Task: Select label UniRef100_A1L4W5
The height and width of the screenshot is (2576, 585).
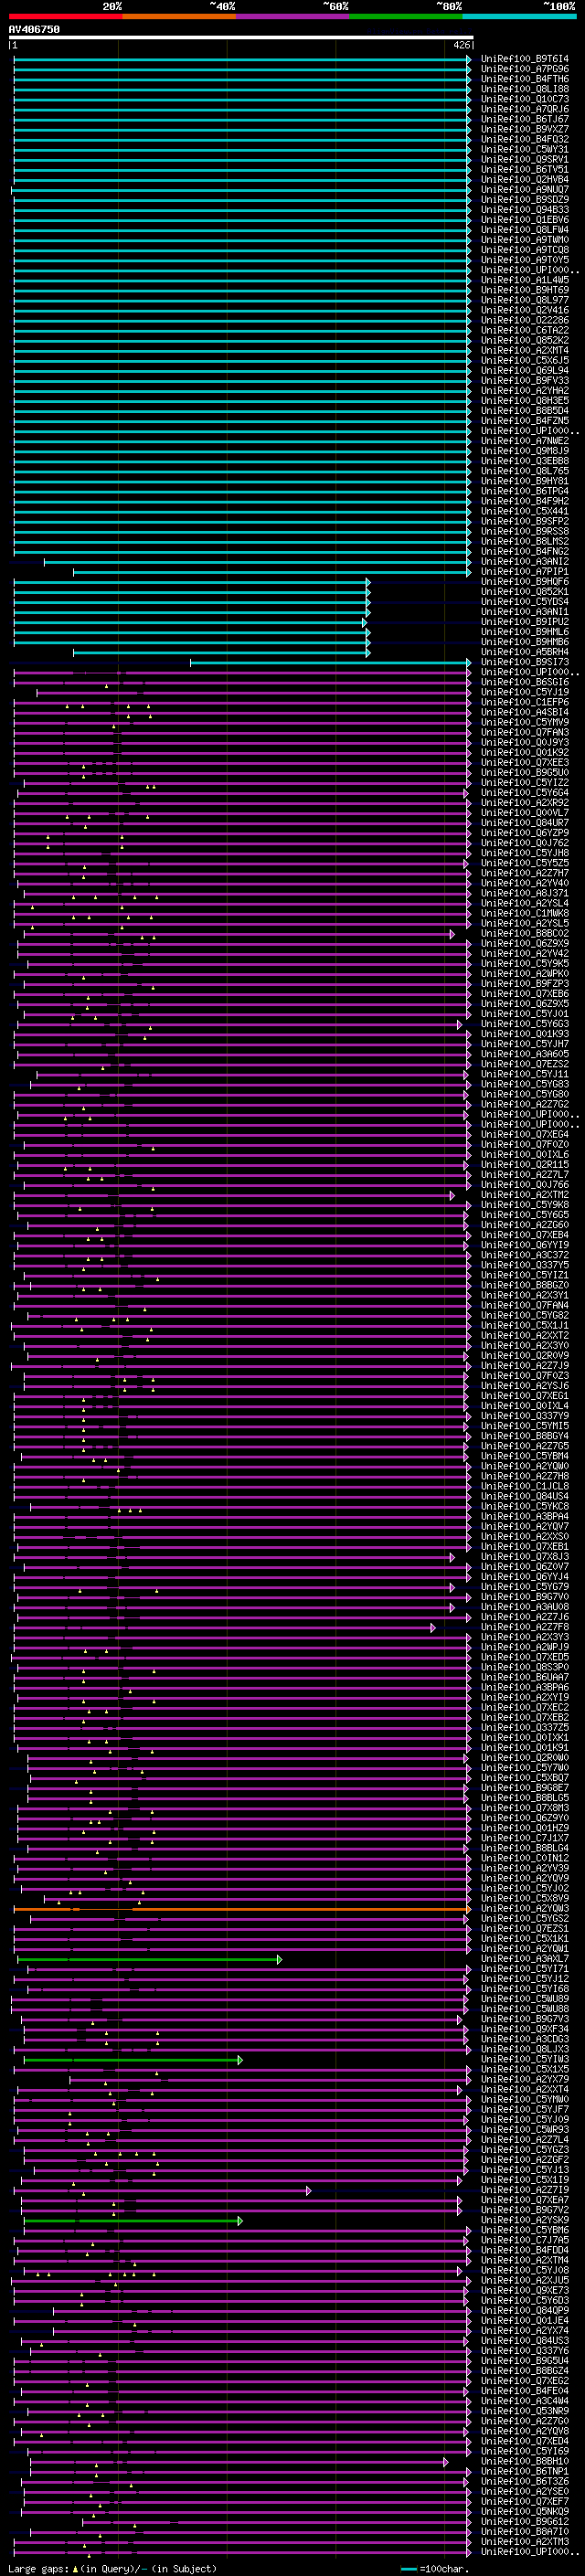Action: tap(525, 280)
